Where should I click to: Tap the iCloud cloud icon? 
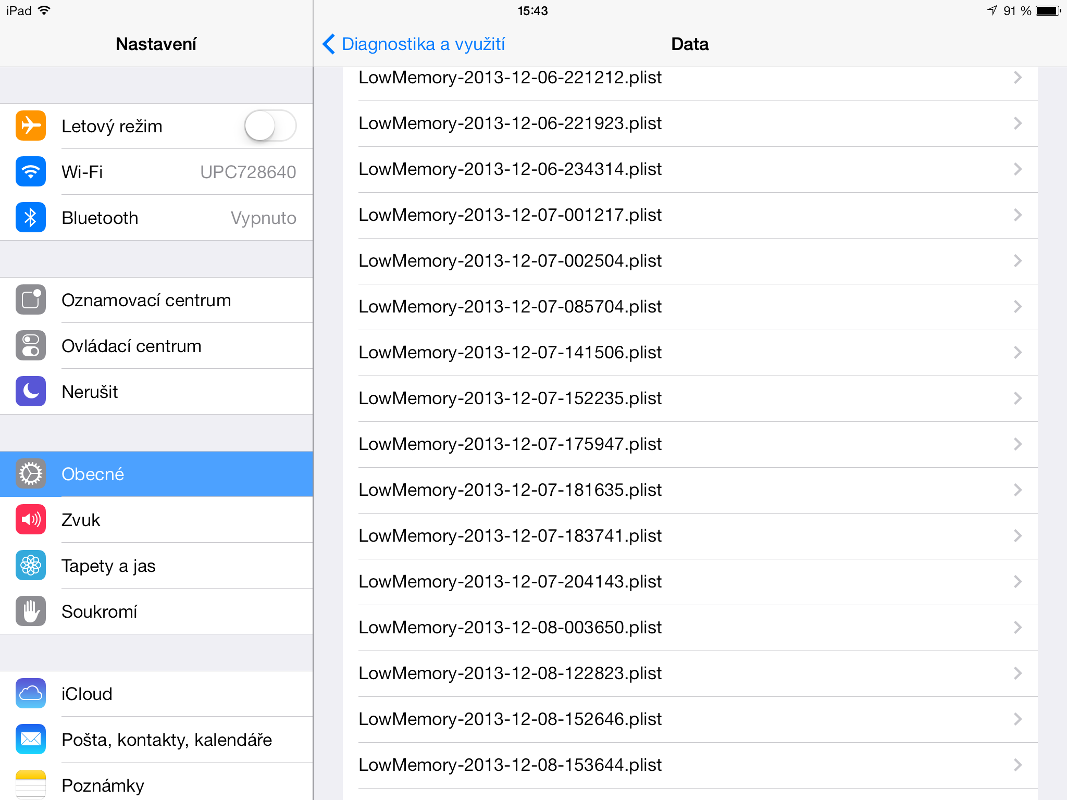(31, 693)
